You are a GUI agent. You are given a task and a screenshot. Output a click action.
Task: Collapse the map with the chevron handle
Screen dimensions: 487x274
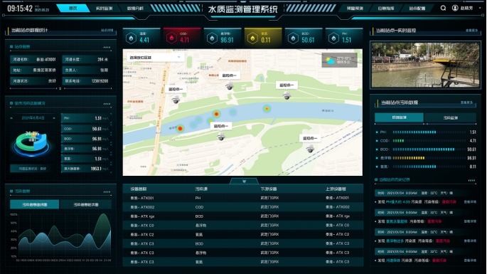tap(244, 181)
